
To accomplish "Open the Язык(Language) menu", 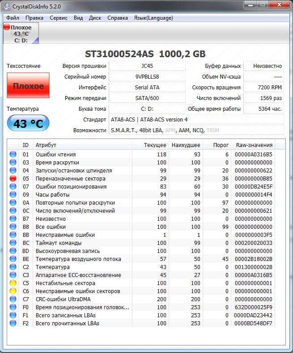I will 153,18.
